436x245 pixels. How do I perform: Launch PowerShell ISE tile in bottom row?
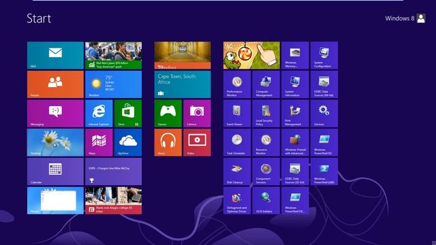[x=295, y=201]
